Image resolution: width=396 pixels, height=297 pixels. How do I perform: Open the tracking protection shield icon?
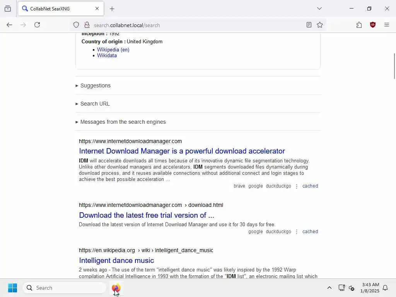(x=76, y=25)
